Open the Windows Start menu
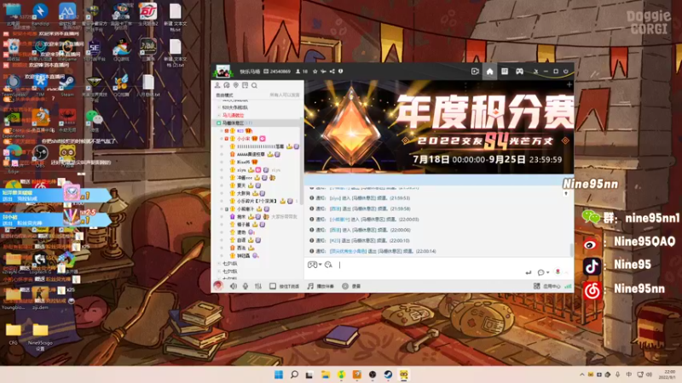The image size is (682, 383). click(279, 374)
